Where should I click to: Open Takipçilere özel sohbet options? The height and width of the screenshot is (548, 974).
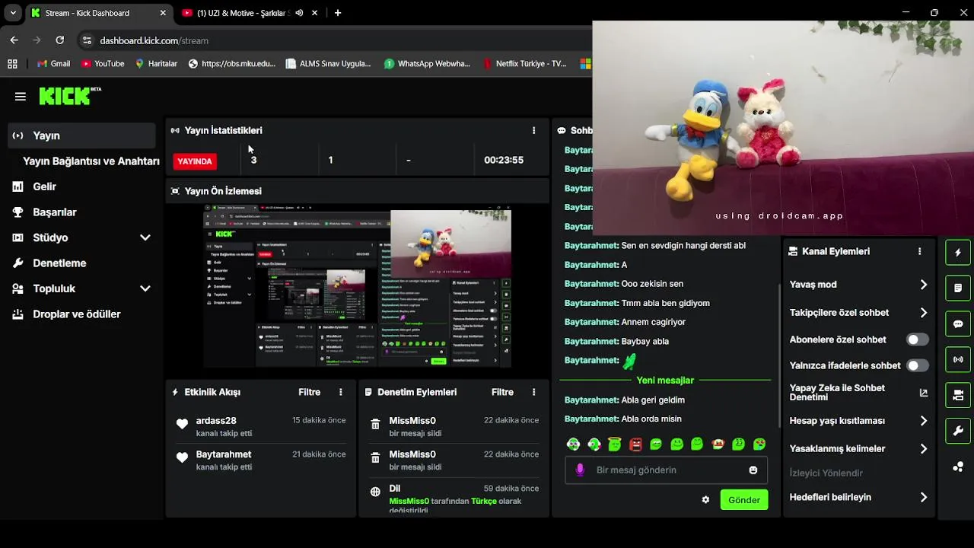[x=859, y=313]
